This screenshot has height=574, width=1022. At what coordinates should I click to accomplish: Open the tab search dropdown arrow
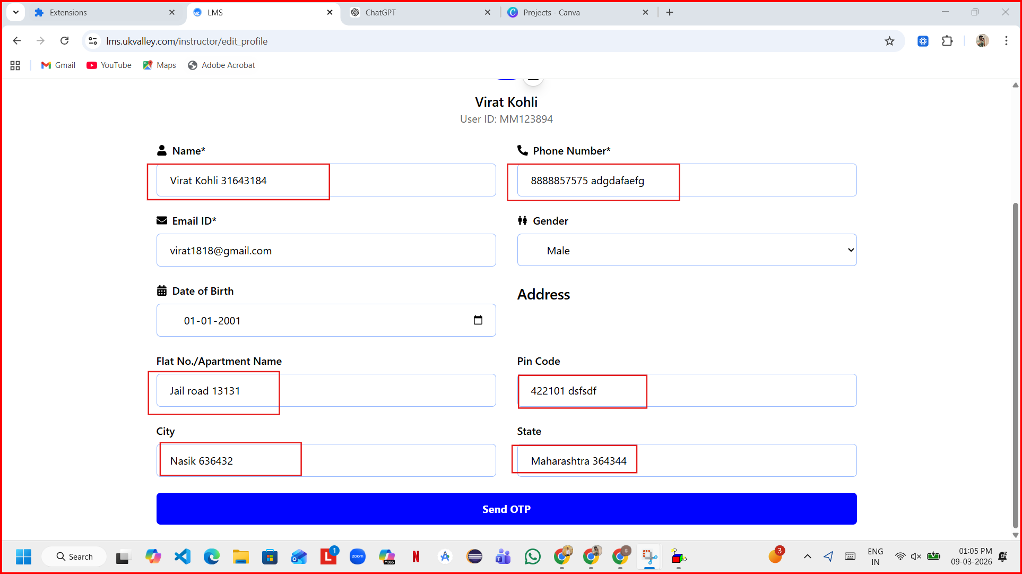pos(16,12)
